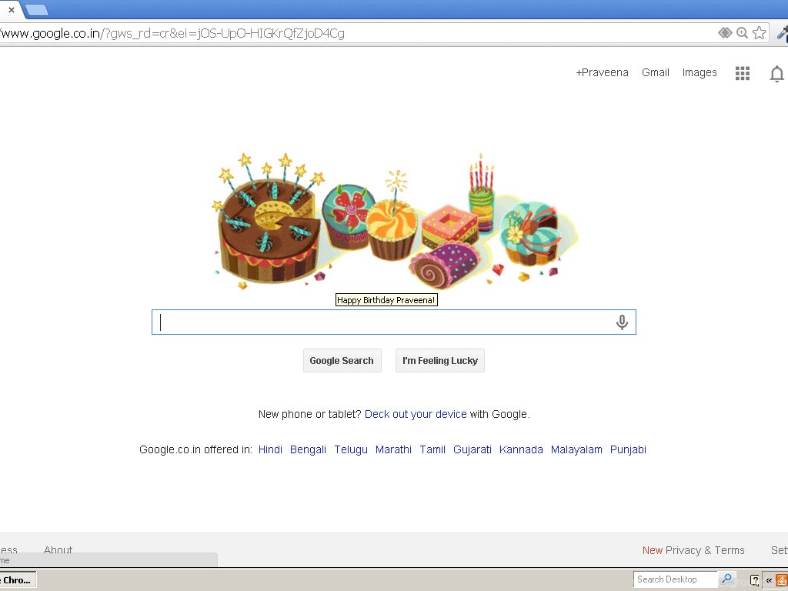Image resolution: width=788 pixels, height=591 pixels.
Task: Click the microphone voice search icon
Action: [x=622, y=322]
